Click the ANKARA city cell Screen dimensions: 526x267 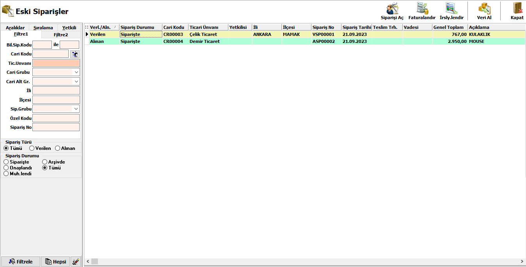267,34
